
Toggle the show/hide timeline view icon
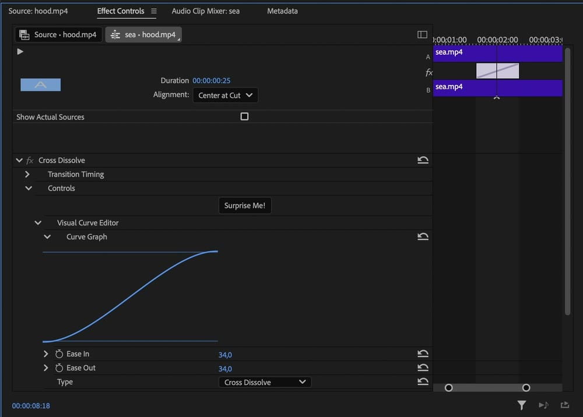[x=422, y=34]
